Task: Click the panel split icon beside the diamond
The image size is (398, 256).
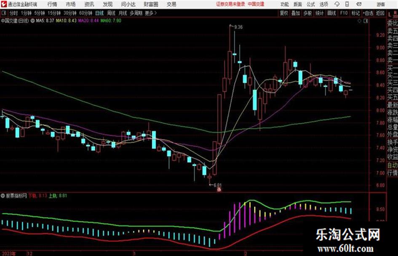Action: tap(366, 21)
